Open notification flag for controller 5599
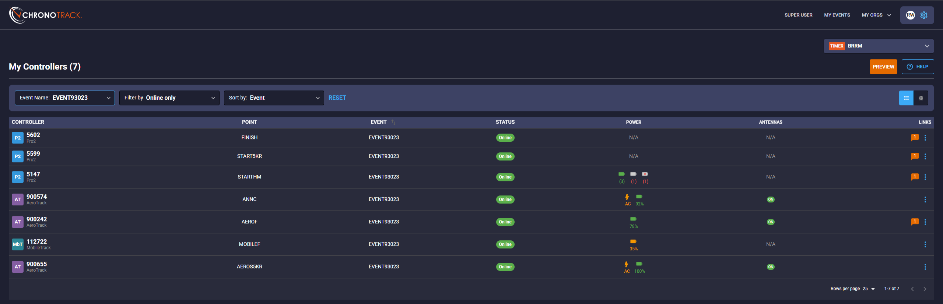The width and height of the screenshot is (943, 304). click(915, 156)
